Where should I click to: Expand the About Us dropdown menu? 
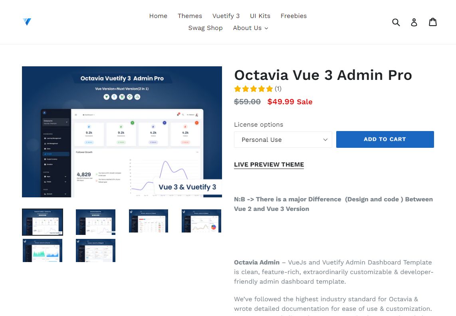click(x=250, y=28)
